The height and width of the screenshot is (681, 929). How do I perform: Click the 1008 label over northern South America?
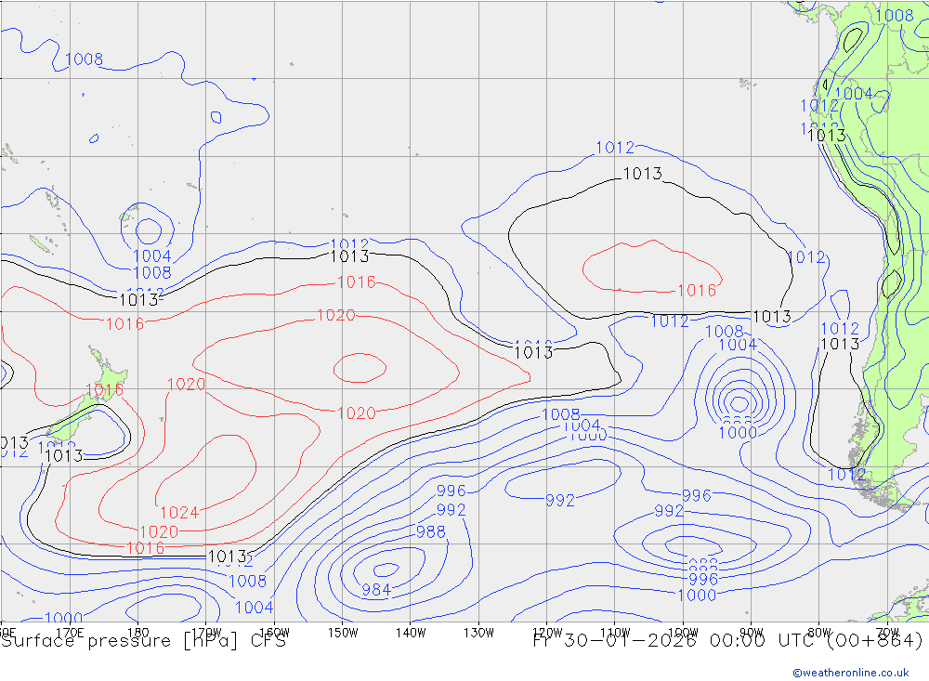pos(895,16)
